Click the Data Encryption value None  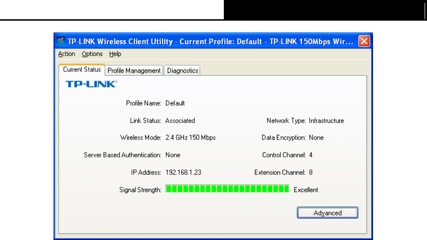click(316, 138)
